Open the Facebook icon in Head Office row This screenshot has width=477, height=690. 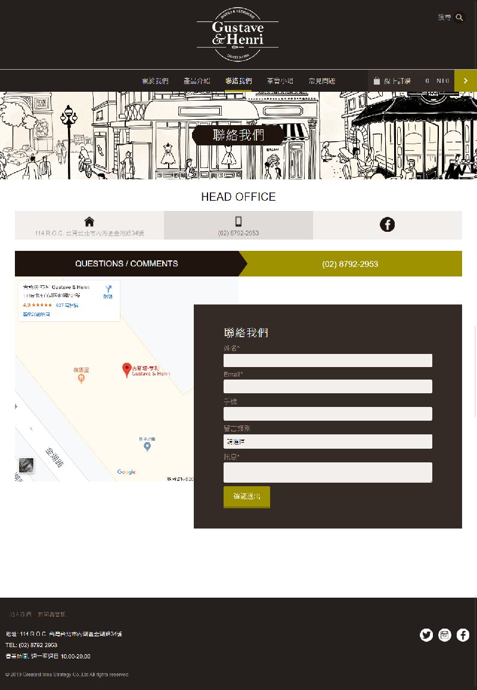pyautogui.click(x=387, y=225)
